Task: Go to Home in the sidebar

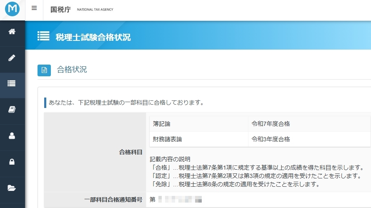Action: point(12,32)
